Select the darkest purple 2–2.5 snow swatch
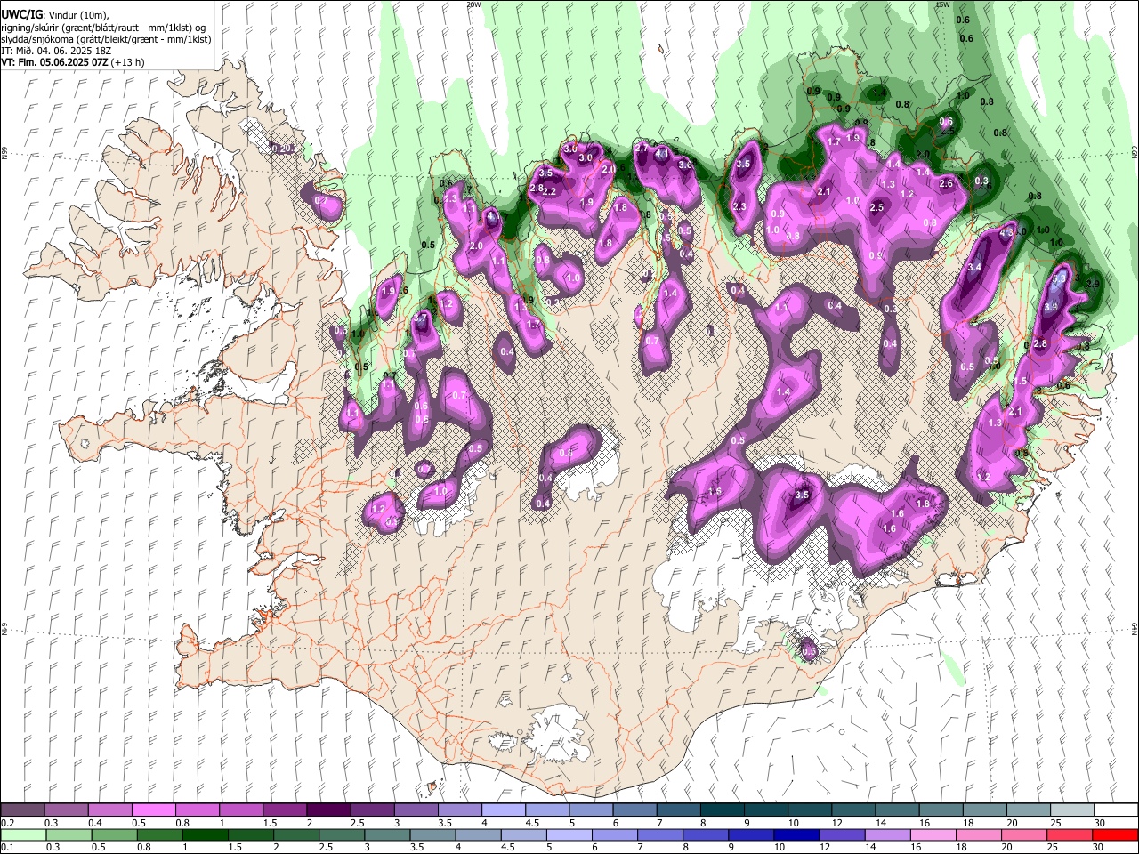This screenshot has width=1139, height=854. point(327,810)
